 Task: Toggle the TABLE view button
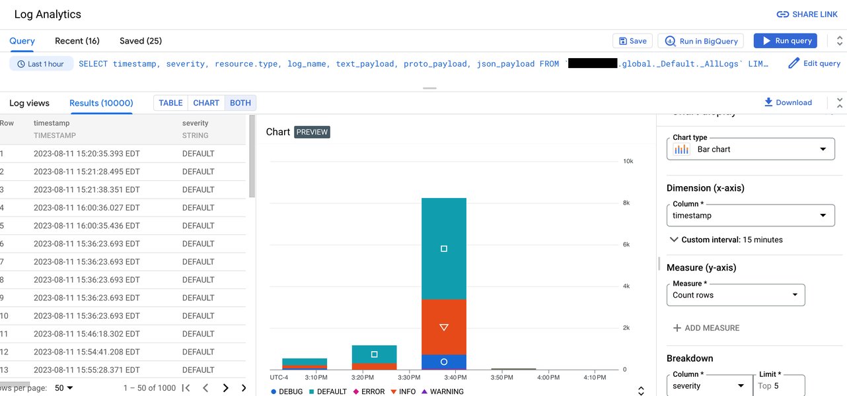(170, 103)
